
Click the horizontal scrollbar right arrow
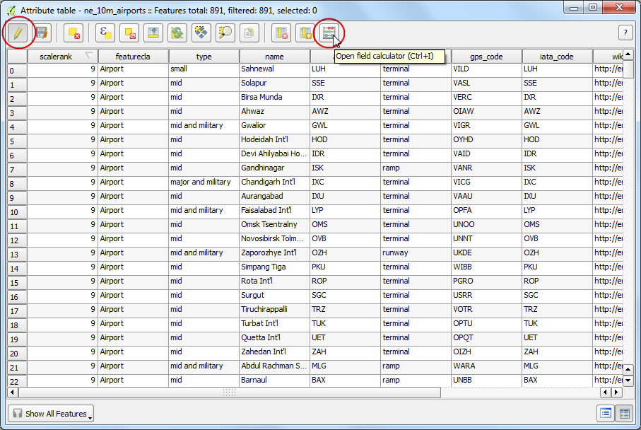pos(616,392)
